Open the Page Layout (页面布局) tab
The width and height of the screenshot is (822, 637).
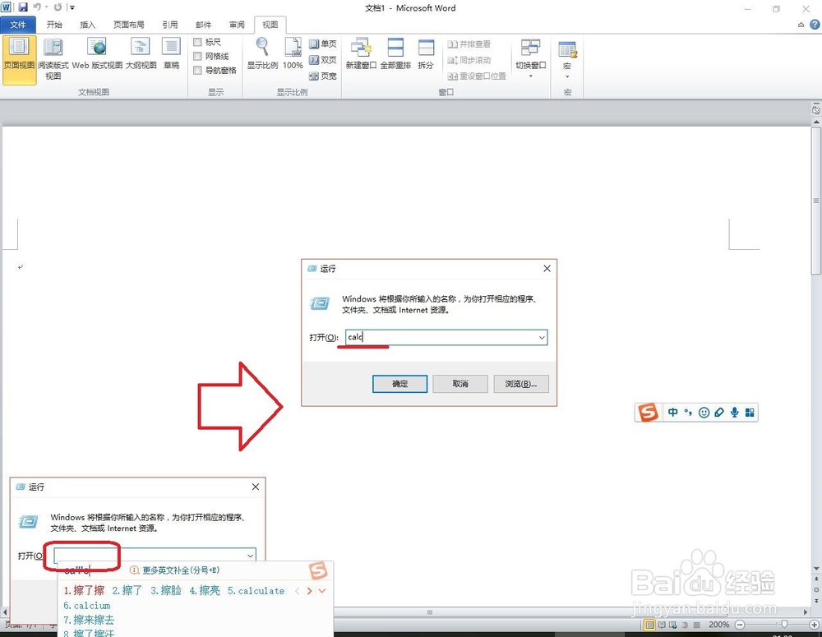[x=128, y=25]
